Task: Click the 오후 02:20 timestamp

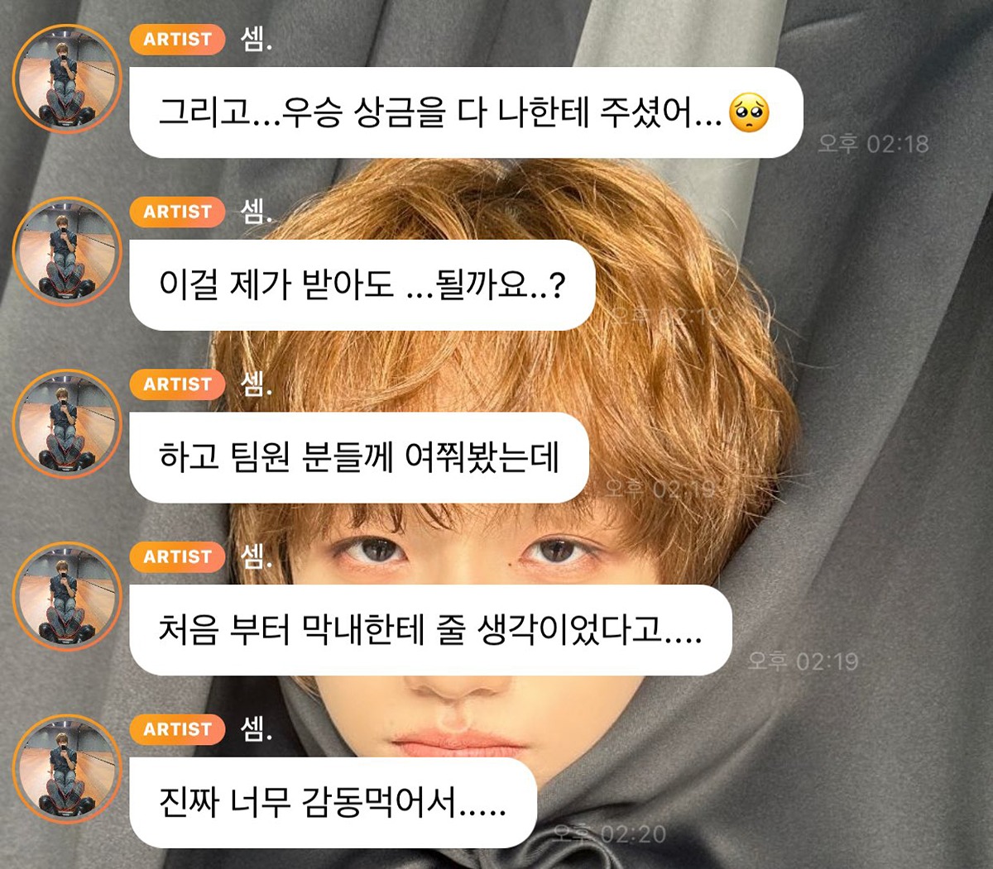Action: point(610,834)
